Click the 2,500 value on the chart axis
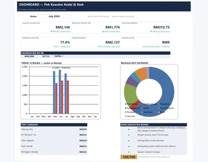 pyautogui.click(x=25, y=67)
